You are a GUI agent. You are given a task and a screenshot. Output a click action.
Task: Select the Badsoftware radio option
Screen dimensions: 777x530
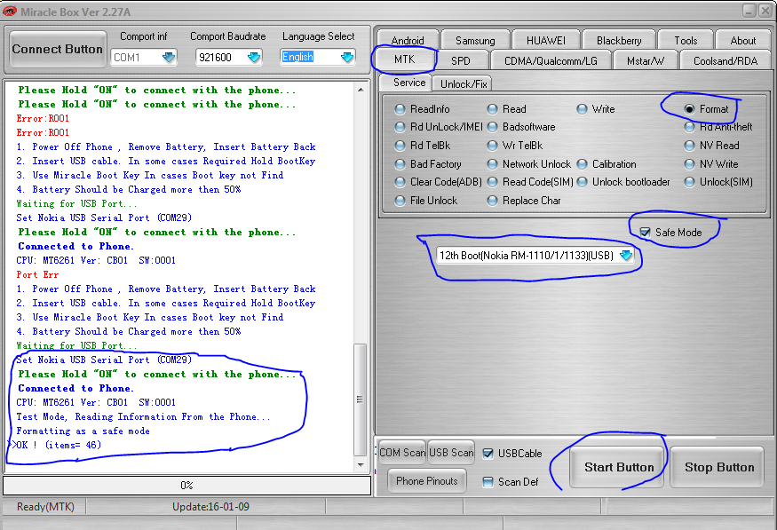tap(492, 127)
